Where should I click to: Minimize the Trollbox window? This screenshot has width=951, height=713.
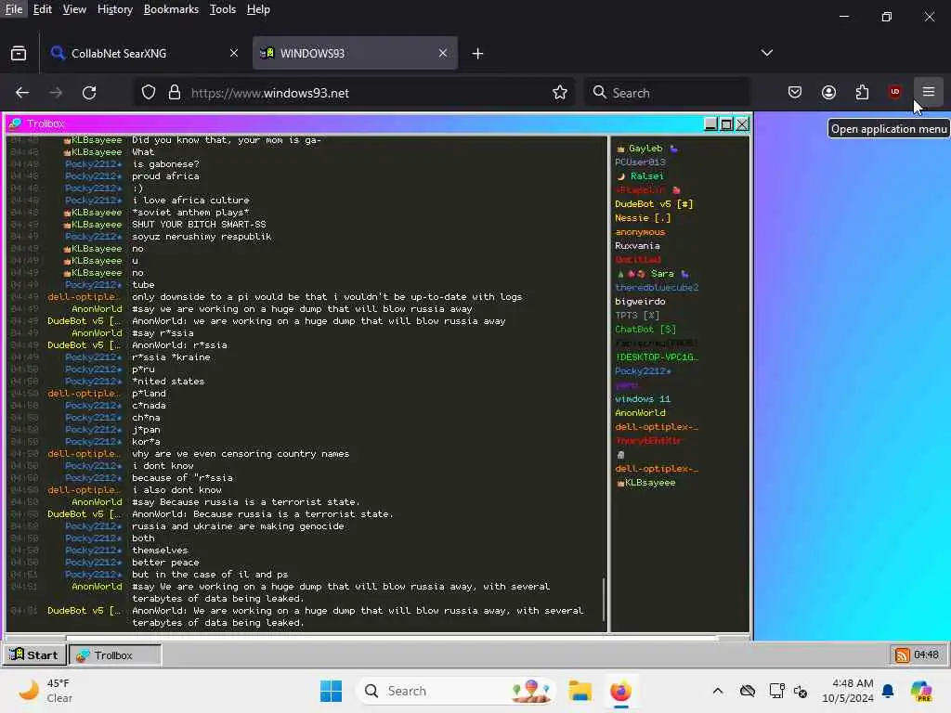[710, 123]
